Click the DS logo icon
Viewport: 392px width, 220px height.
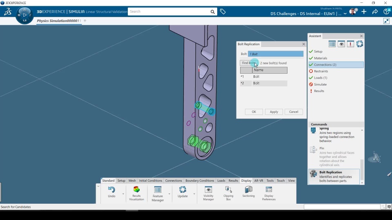(x=8, y=11)
